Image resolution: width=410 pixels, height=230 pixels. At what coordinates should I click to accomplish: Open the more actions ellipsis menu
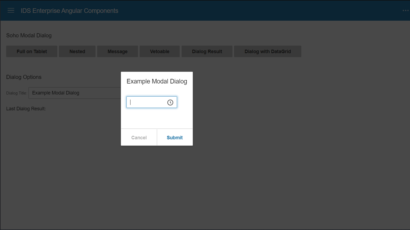pyautogui.click(x=405, y=10)
